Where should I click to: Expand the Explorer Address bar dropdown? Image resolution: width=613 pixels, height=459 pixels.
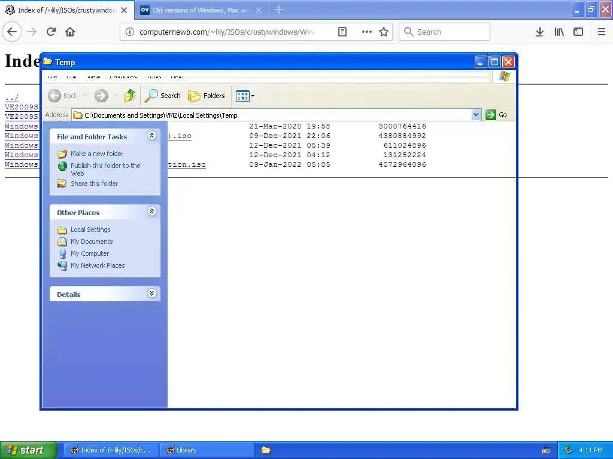click(x=476, y=115)
